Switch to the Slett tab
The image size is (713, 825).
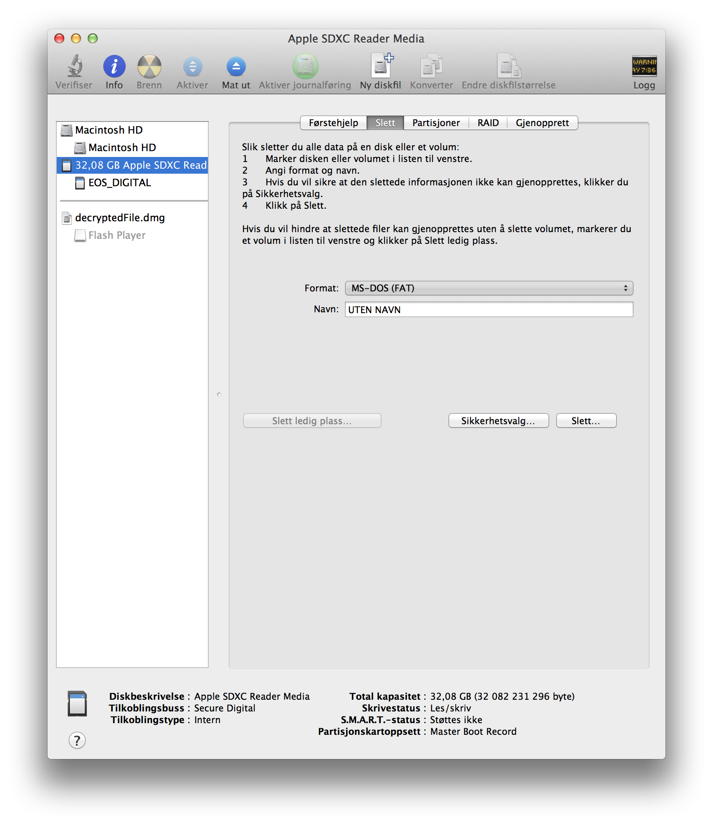[385, 123]
